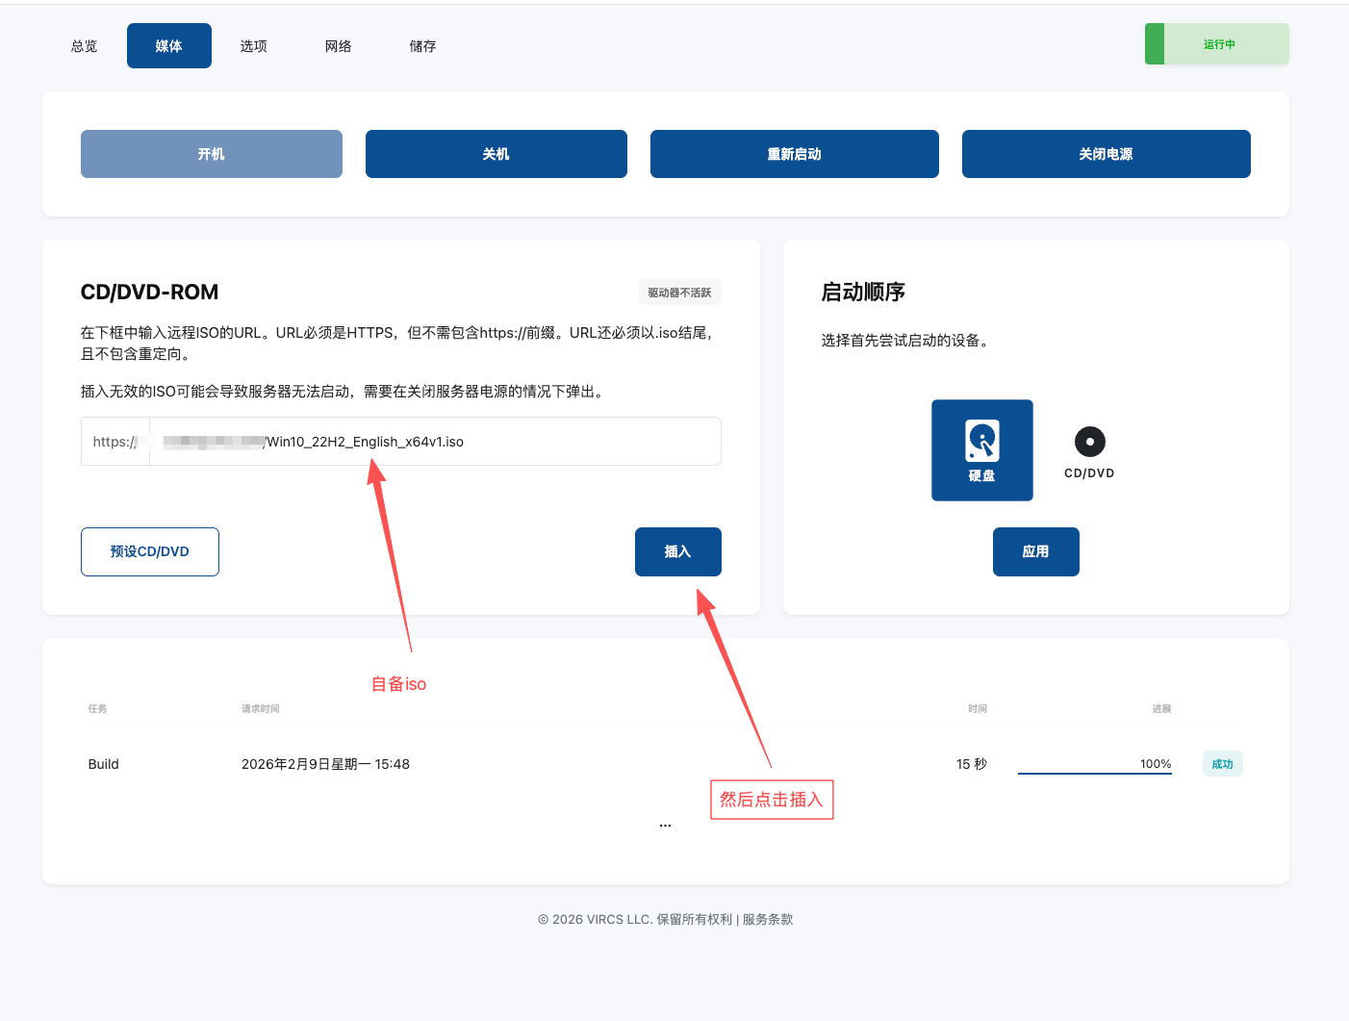The height and width of the screenshot is (1021, 1349).
Task: Select the hard disk (硬盘) boot device
Action: point(981,450)
